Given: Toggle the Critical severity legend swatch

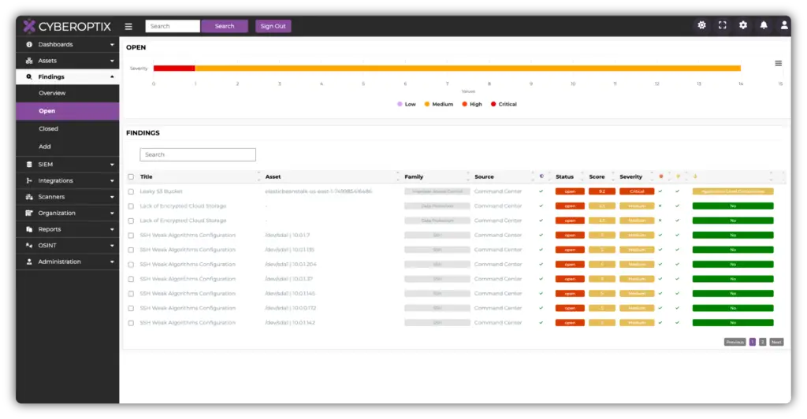Looking at the screenshot, I should pos(494,104).
